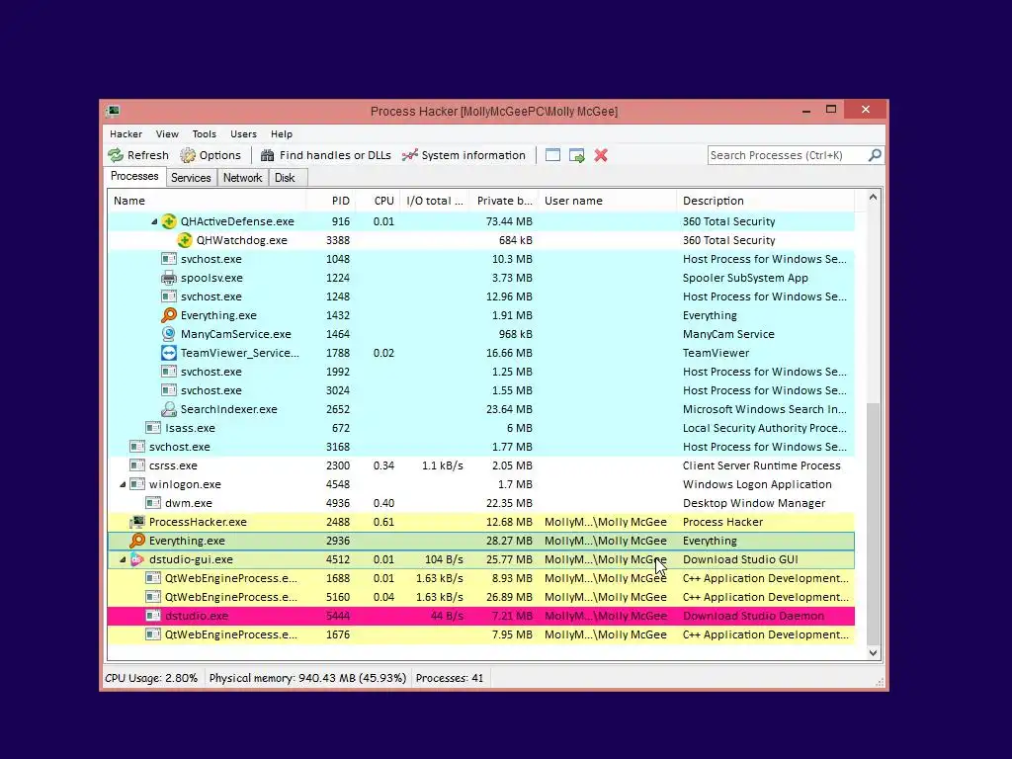Click the Everything.exe icon with PID 2936
Image resolution: width=1012 pixels, height=759 pixels.
pos(136,541)
